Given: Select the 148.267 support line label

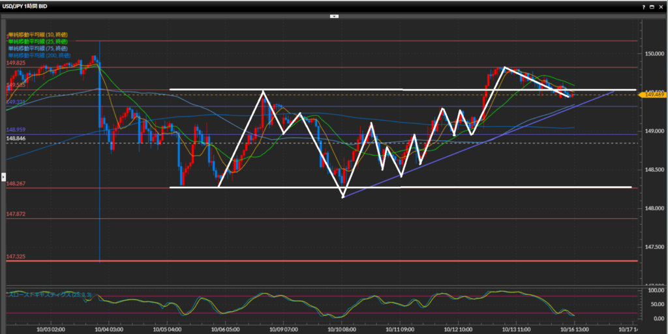Looking at the screenshot, I should (x=16, y=184).
